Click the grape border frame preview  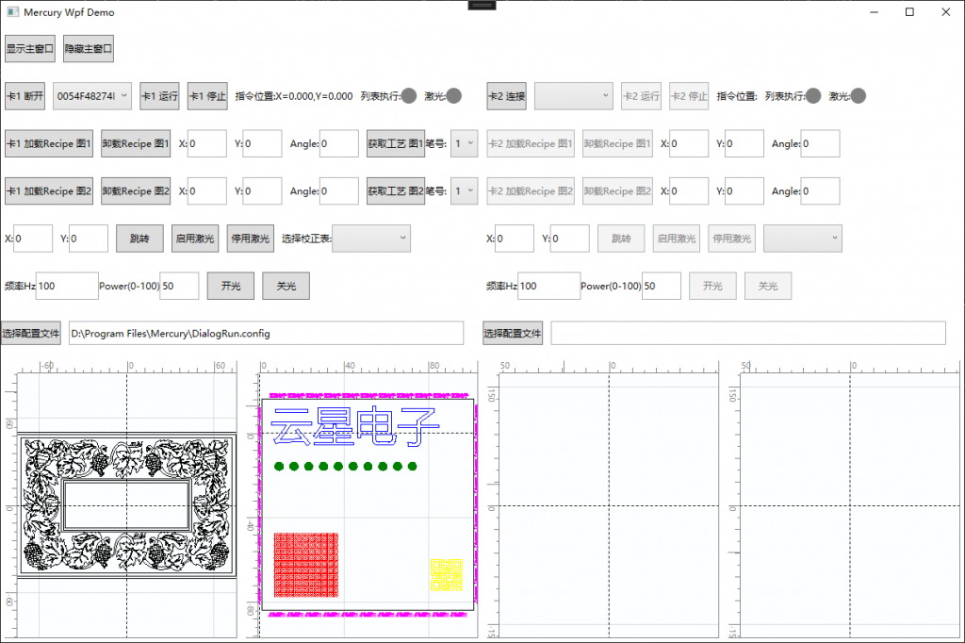[x=127, y=505]
